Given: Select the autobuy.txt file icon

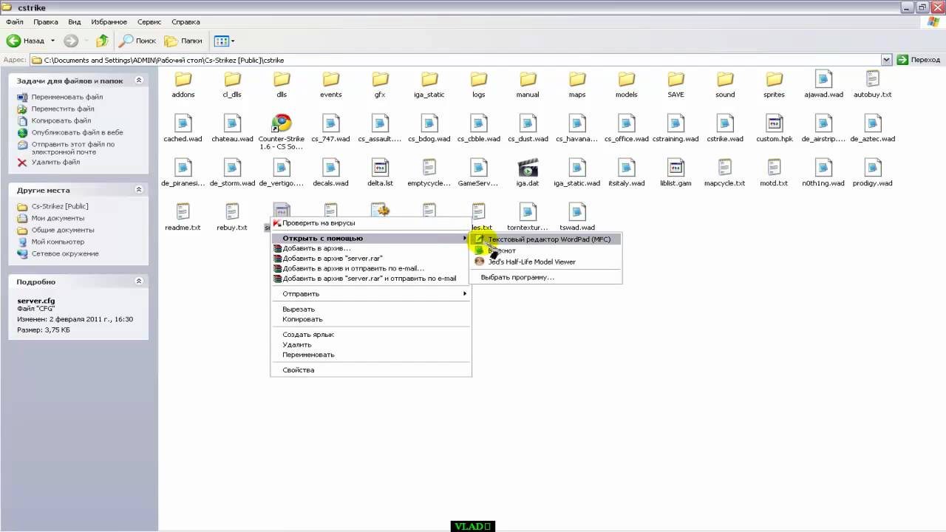Looking at the screenshot, I should [x=873, y=79].
